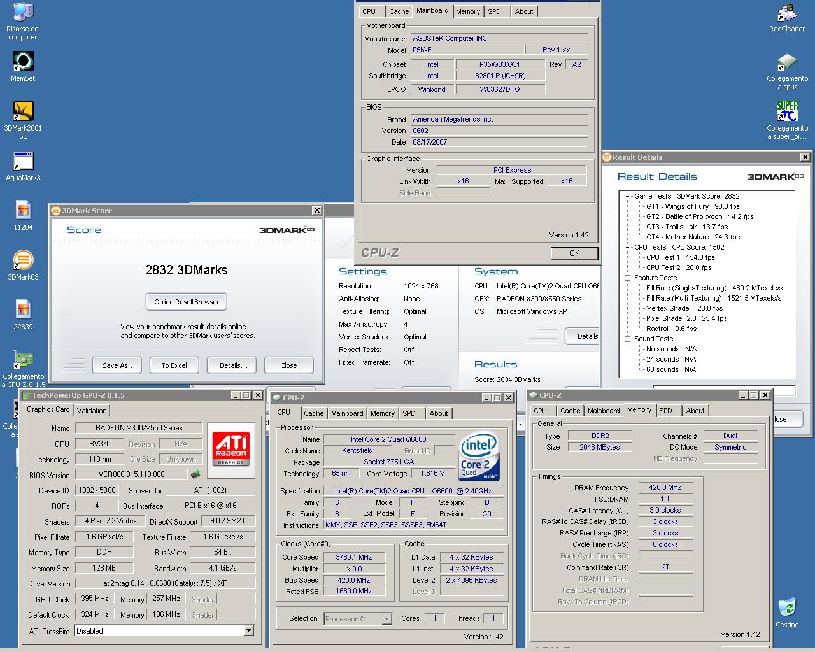Image resolution: width=815 pixels, height=652 pixels.
Task: Open the SPD tab in top CPU-Z
Action: [495, 11]
